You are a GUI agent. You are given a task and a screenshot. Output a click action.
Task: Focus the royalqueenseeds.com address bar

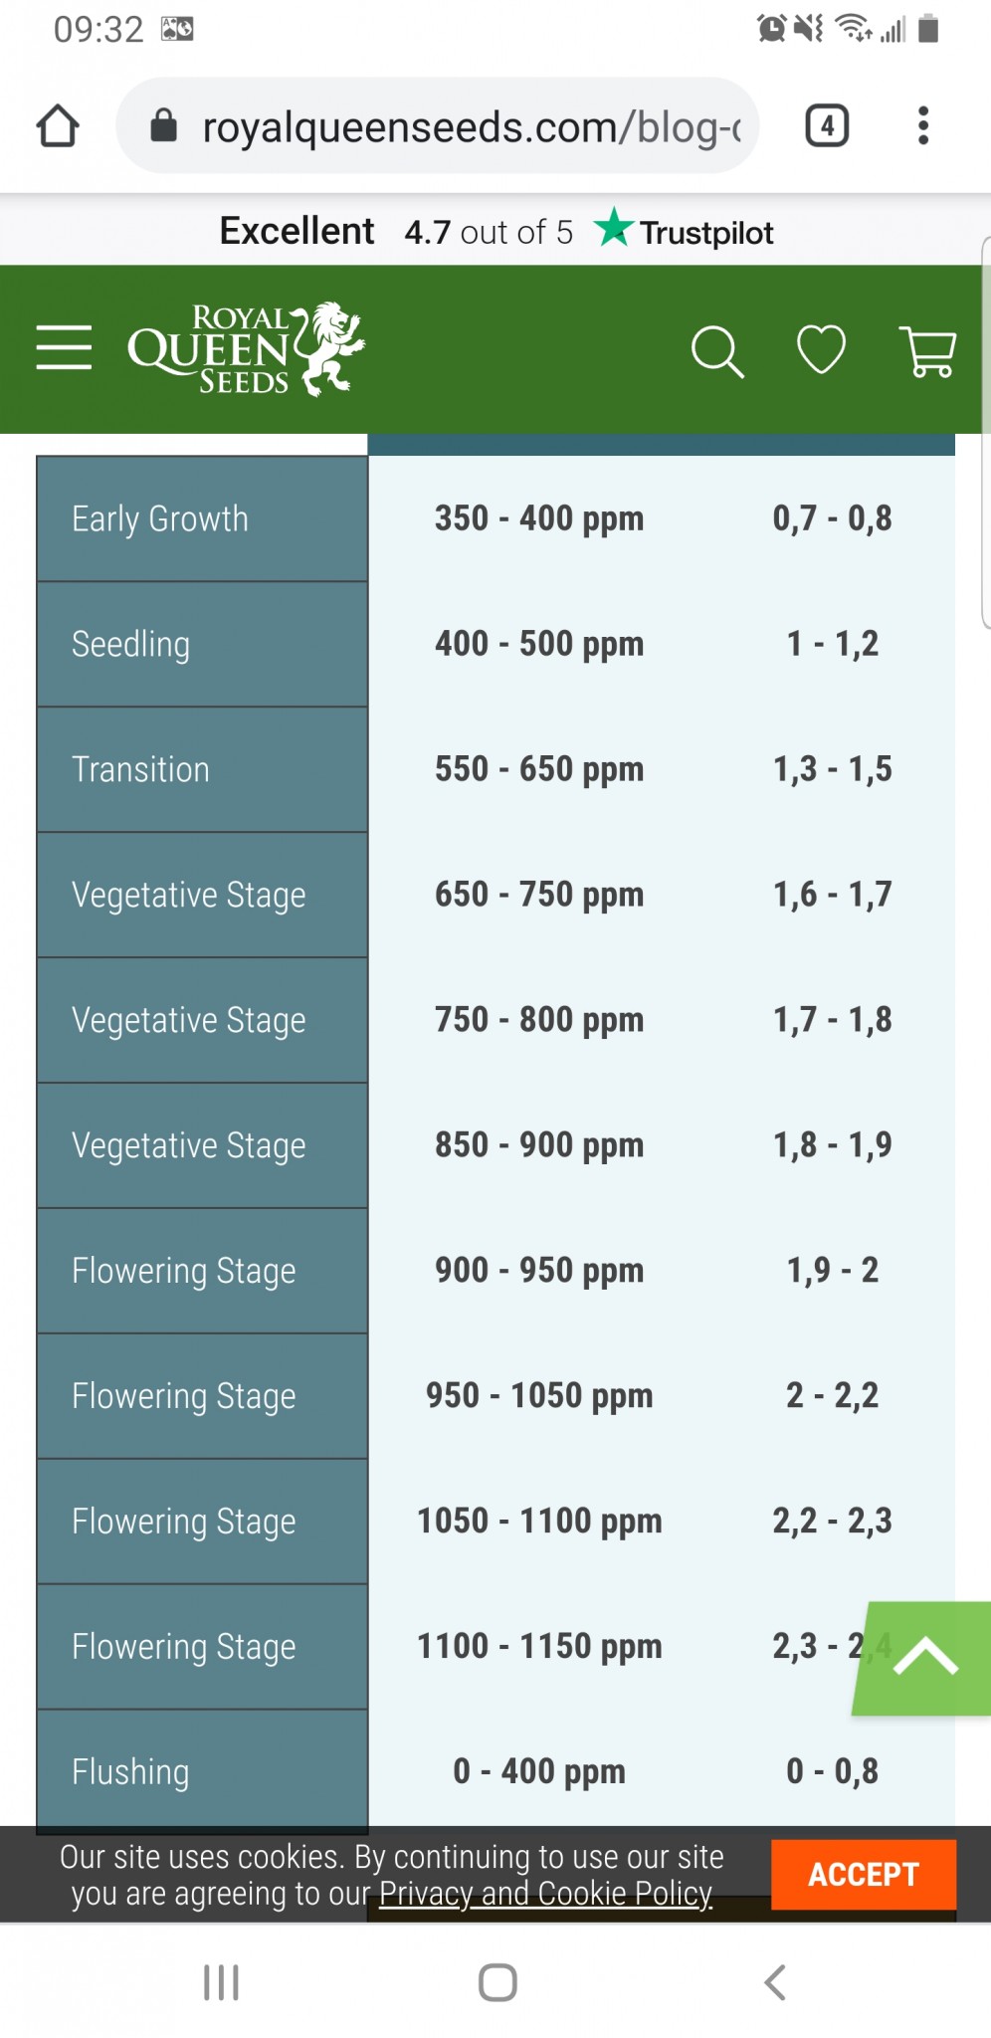[468, 126]
